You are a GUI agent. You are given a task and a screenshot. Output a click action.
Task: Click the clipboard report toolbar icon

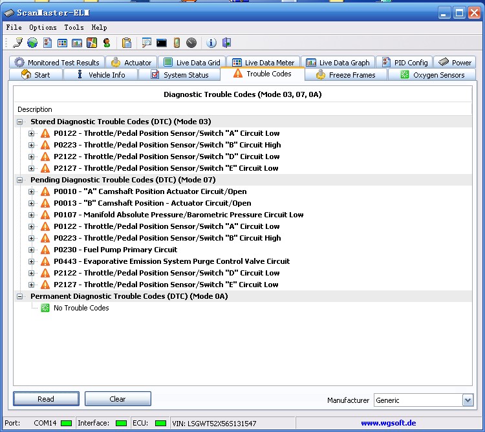pos(127,43)
